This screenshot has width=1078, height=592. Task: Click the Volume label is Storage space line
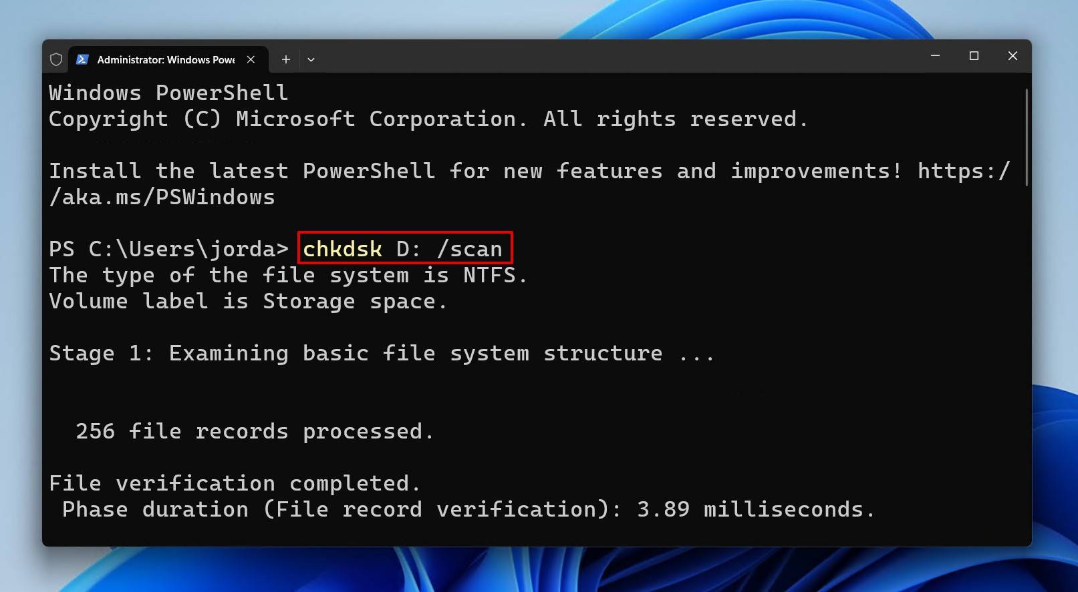click(247, 301)
